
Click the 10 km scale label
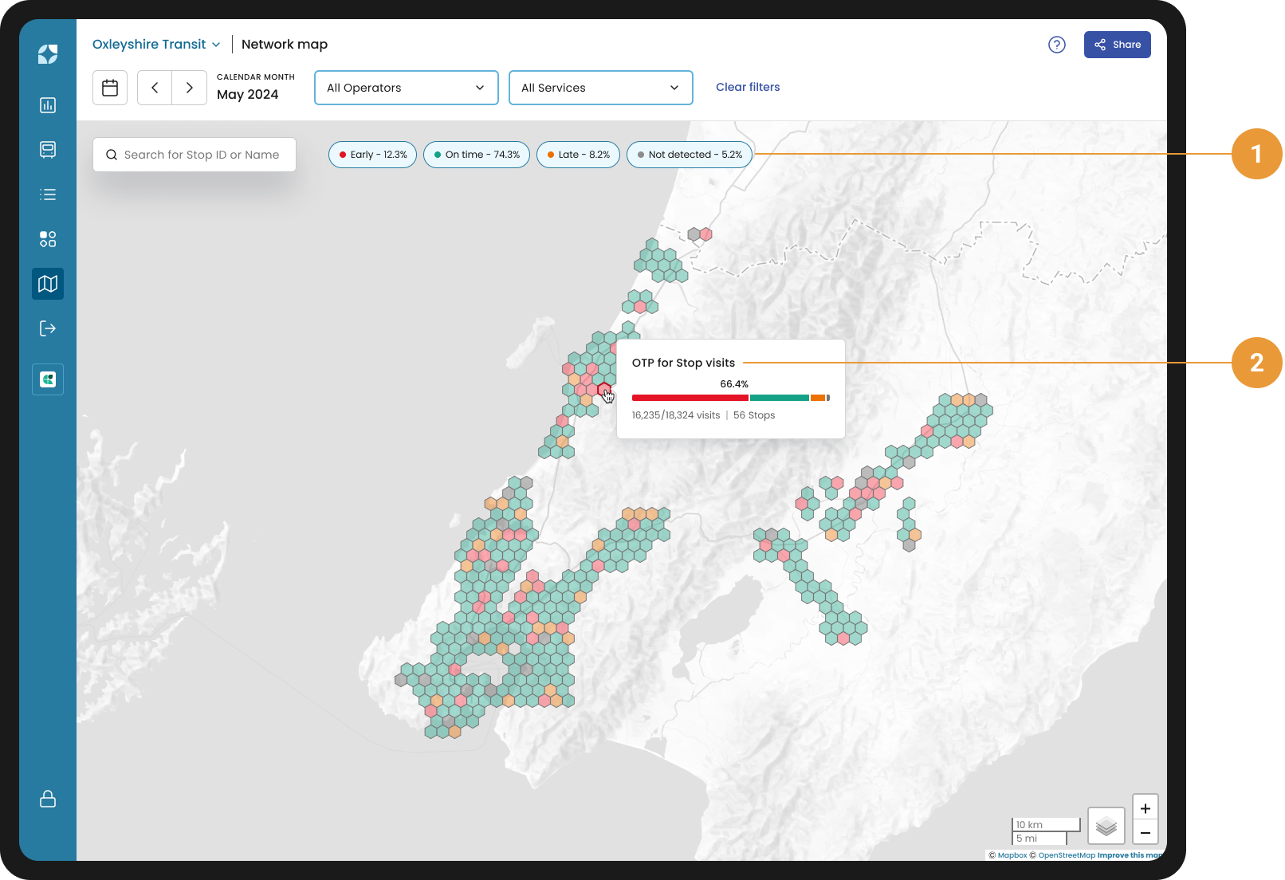[1029, 825]
